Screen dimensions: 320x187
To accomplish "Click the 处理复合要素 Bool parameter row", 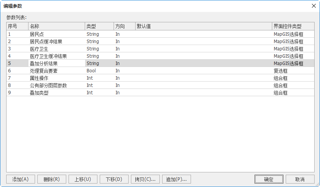I will pyautogui.click(x=44, y=71).
